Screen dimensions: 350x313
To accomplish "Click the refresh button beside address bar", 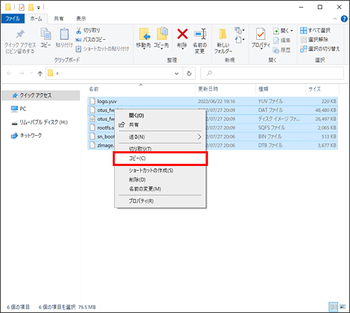I will (189, 74).
